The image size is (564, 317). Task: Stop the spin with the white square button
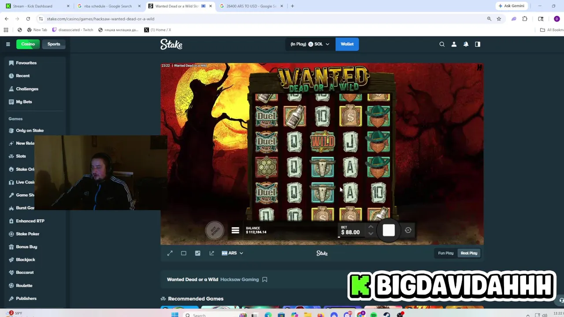[x=389, y=230]
